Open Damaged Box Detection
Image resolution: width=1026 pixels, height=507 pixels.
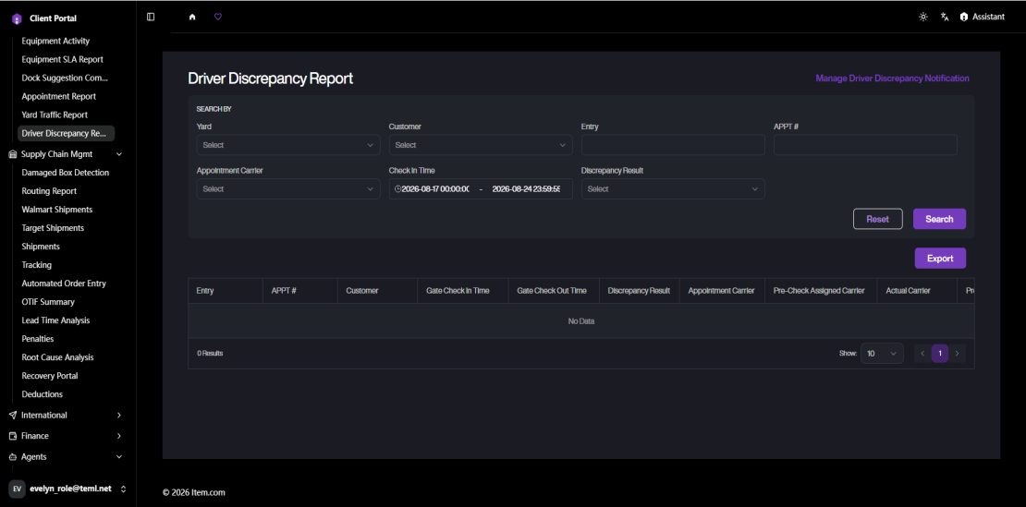pyautogui.click(x=66, y=173)
